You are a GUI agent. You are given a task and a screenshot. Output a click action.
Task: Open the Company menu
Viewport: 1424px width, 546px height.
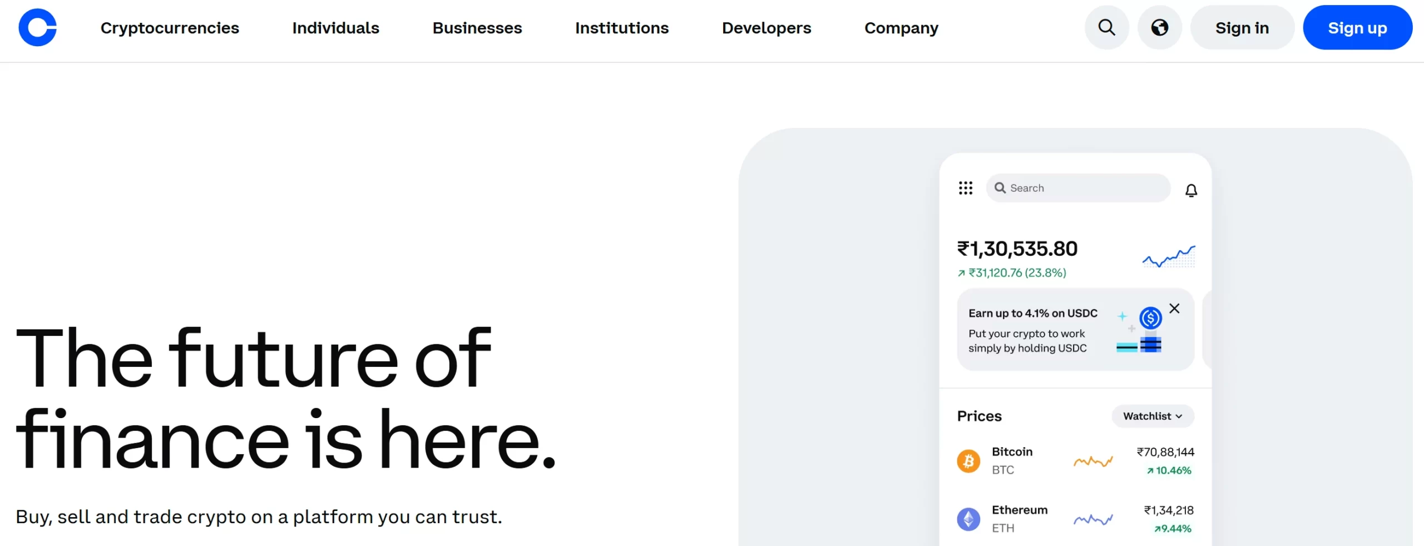tap(901, 28)
